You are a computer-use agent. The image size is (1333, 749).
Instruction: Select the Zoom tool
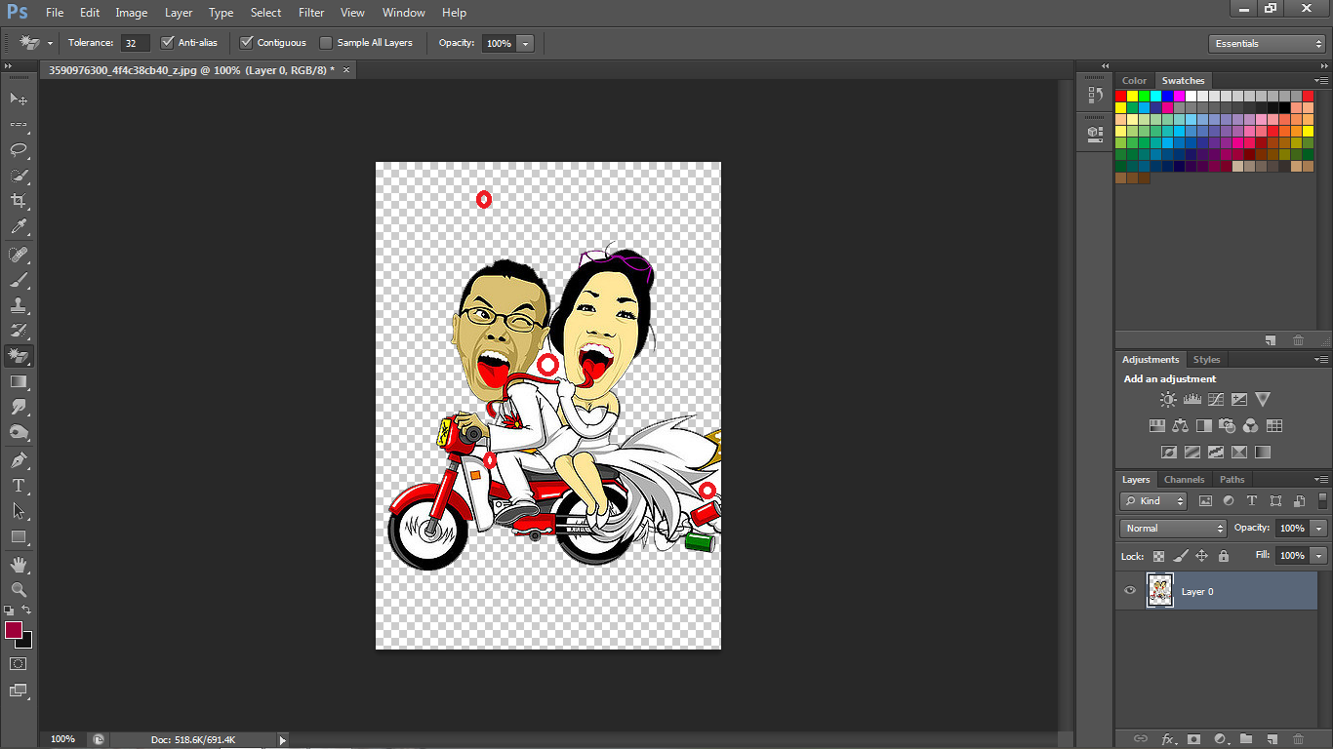[19, 590]
